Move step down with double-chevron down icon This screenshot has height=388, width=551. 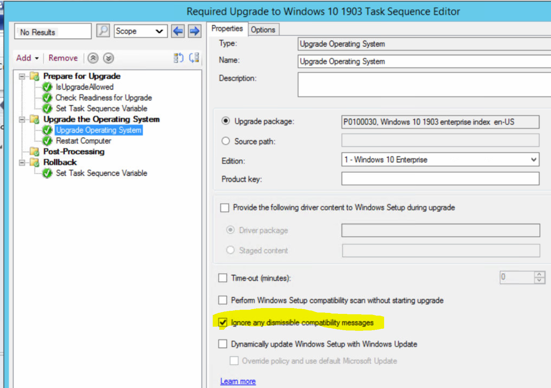coord(108,58)
